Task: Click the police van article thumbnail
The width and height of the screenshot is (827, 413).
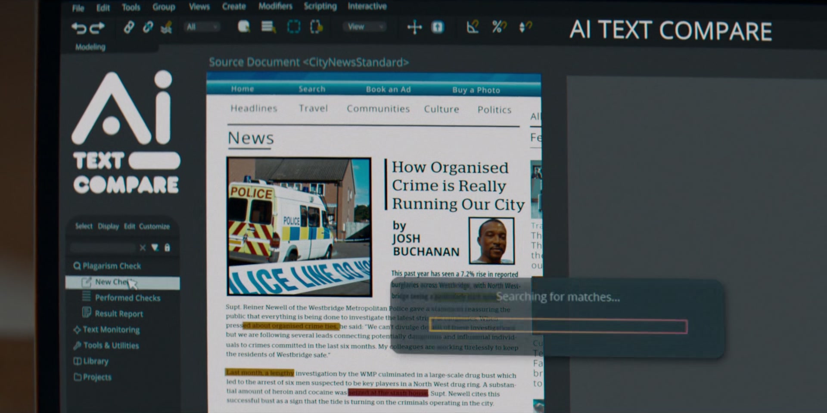Action: [299, 227]
